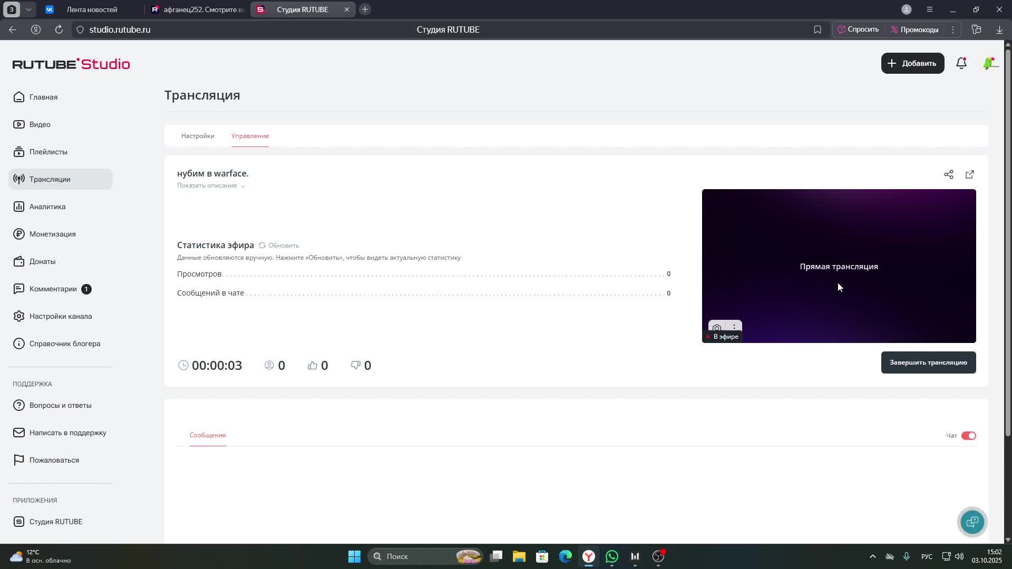Open Аналитика in the sidebar
Viewport: 1012px width, 569px height.
click(47, 207)
